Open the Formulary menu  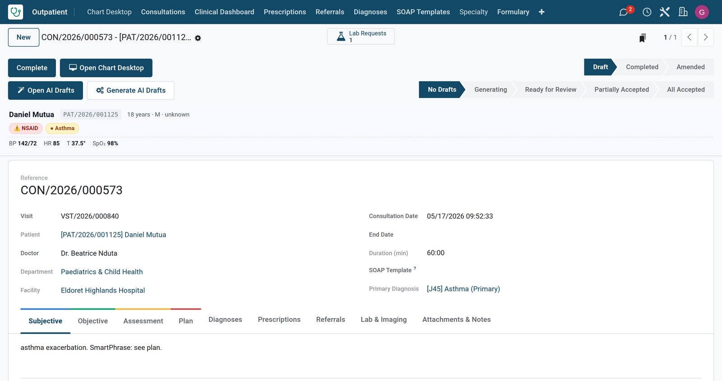pyautogui.click(x=513, y=12)
